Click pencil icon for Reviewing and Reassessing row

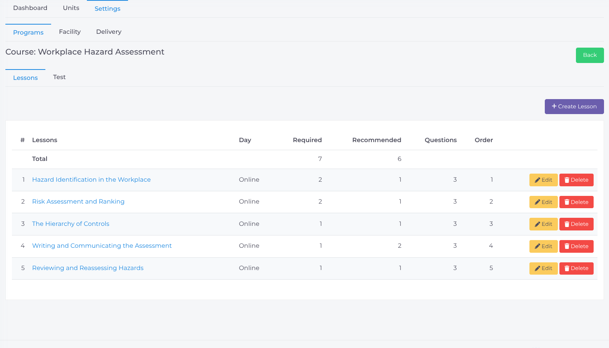[x=537, y=268]
